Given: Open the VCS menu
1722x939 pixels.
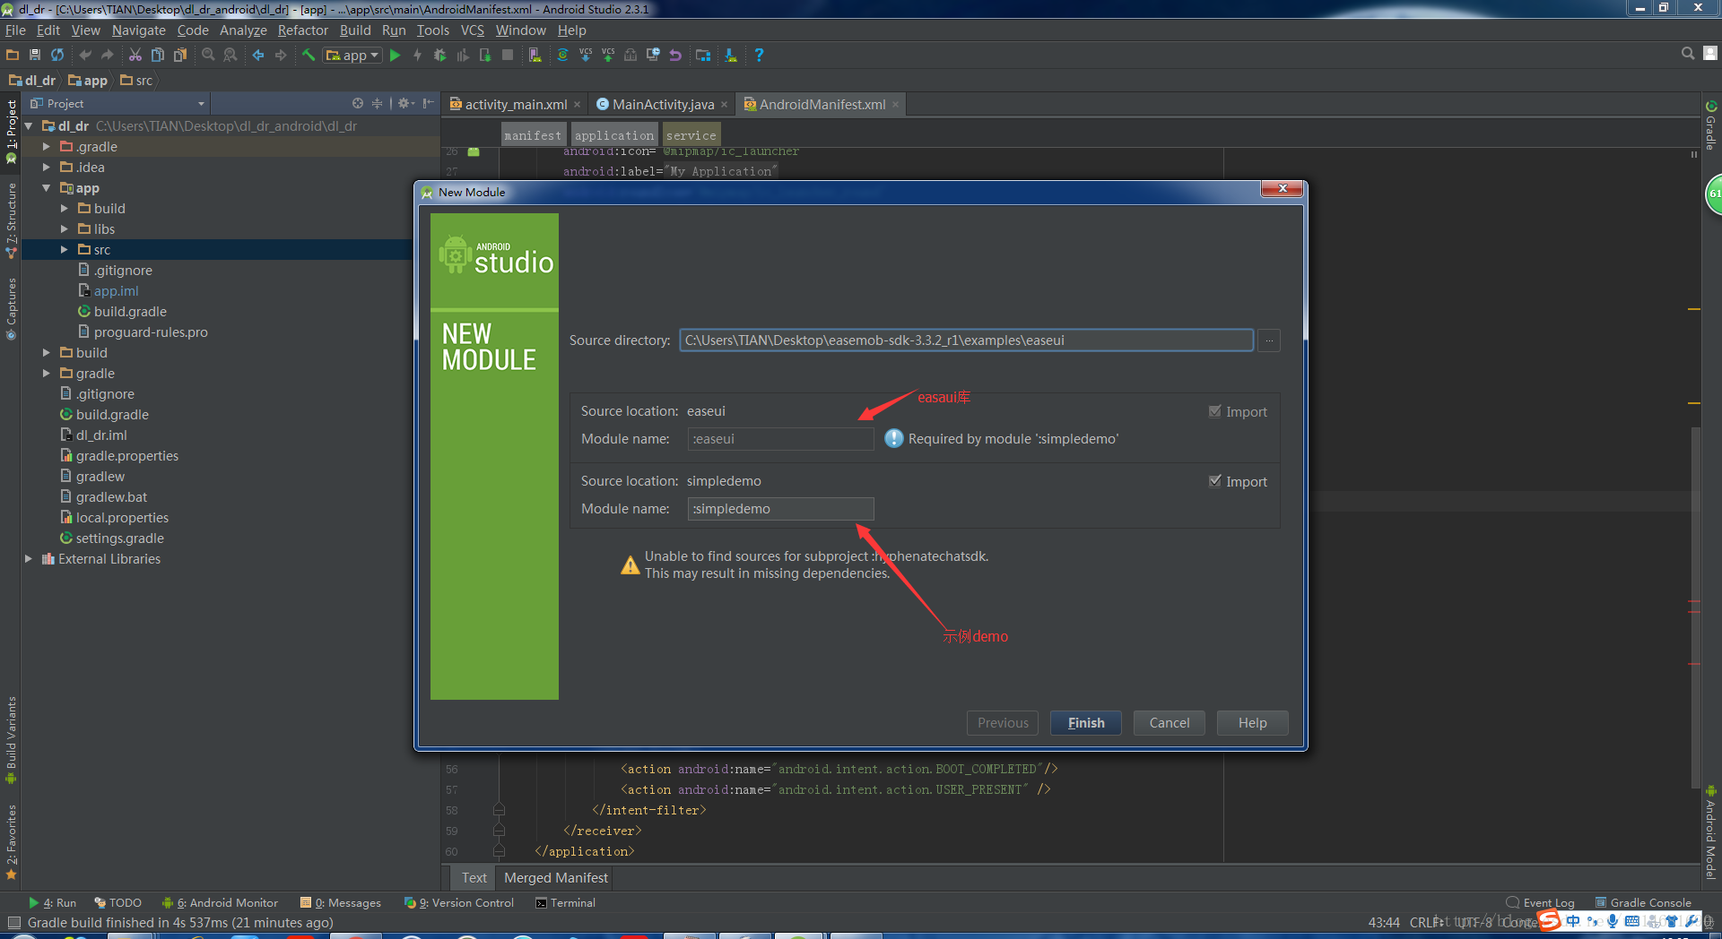Looking at the screenshot, I should (x=472, y=30).
